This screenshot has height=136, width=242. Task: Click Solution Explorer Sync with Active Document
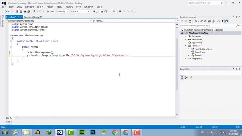(x=202, y=21)
